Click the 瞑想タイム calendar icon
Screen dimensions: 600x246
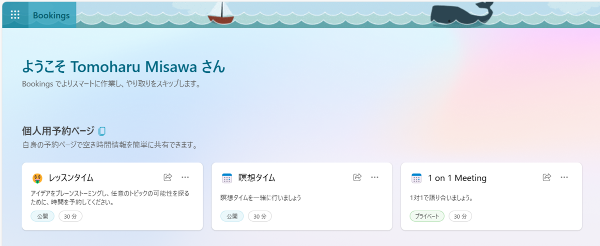(227, 178)
